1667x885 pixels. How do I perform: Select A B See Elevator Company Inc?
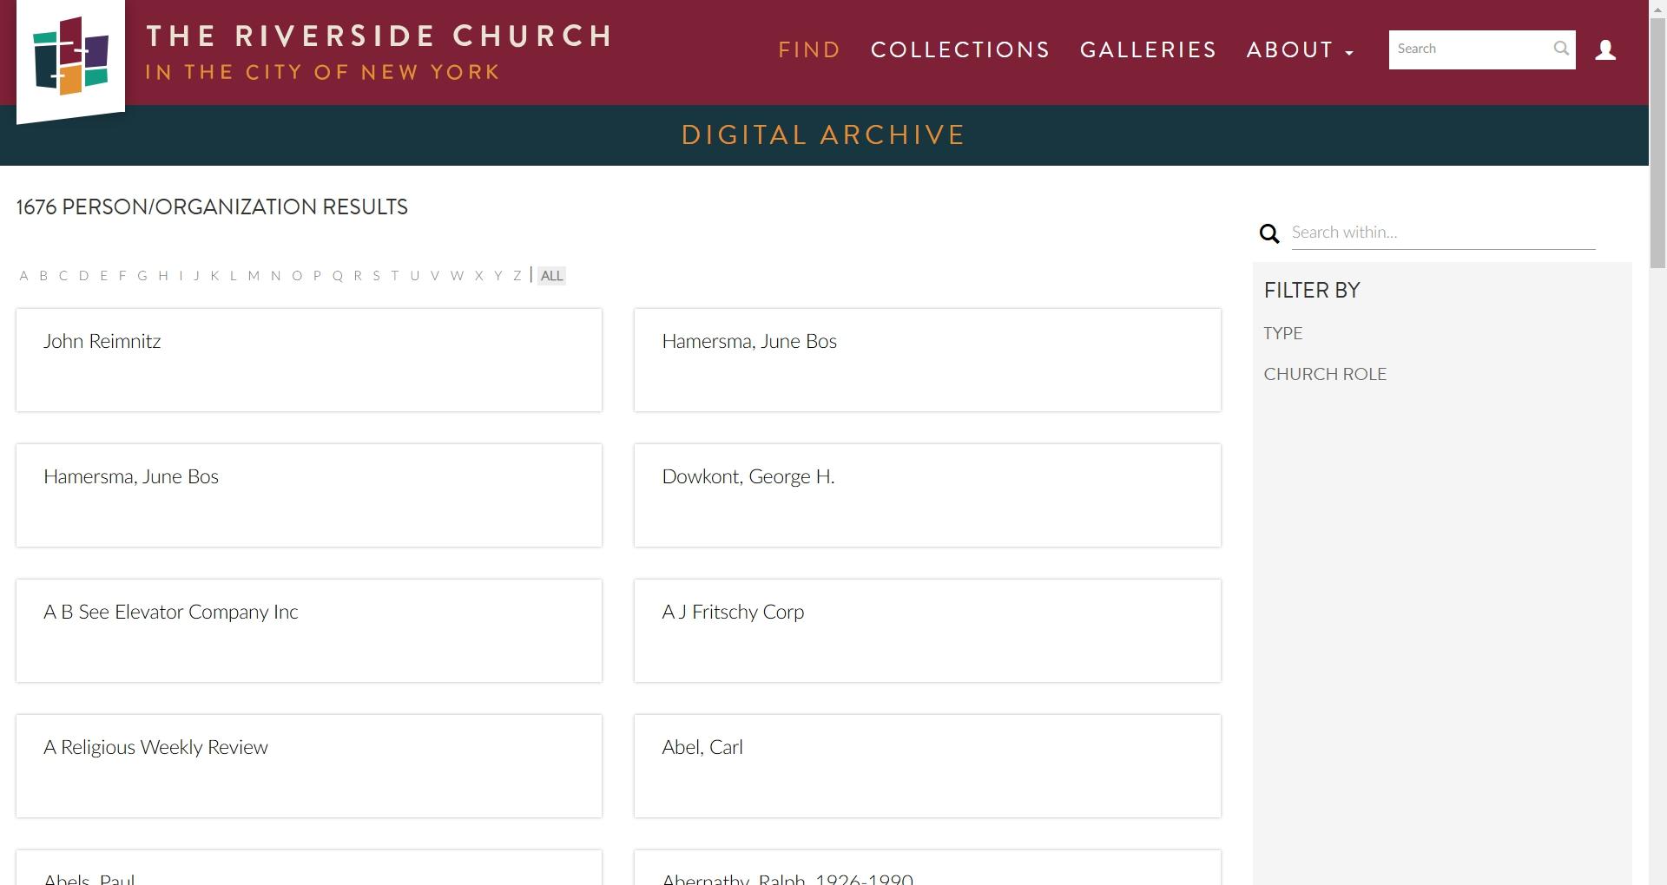coord(171,613)
